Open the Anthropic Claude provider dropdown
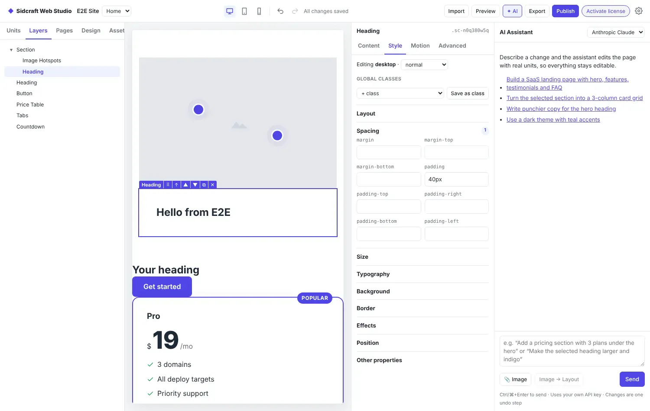This screenshot has height=411, width=650. [616, 32]
